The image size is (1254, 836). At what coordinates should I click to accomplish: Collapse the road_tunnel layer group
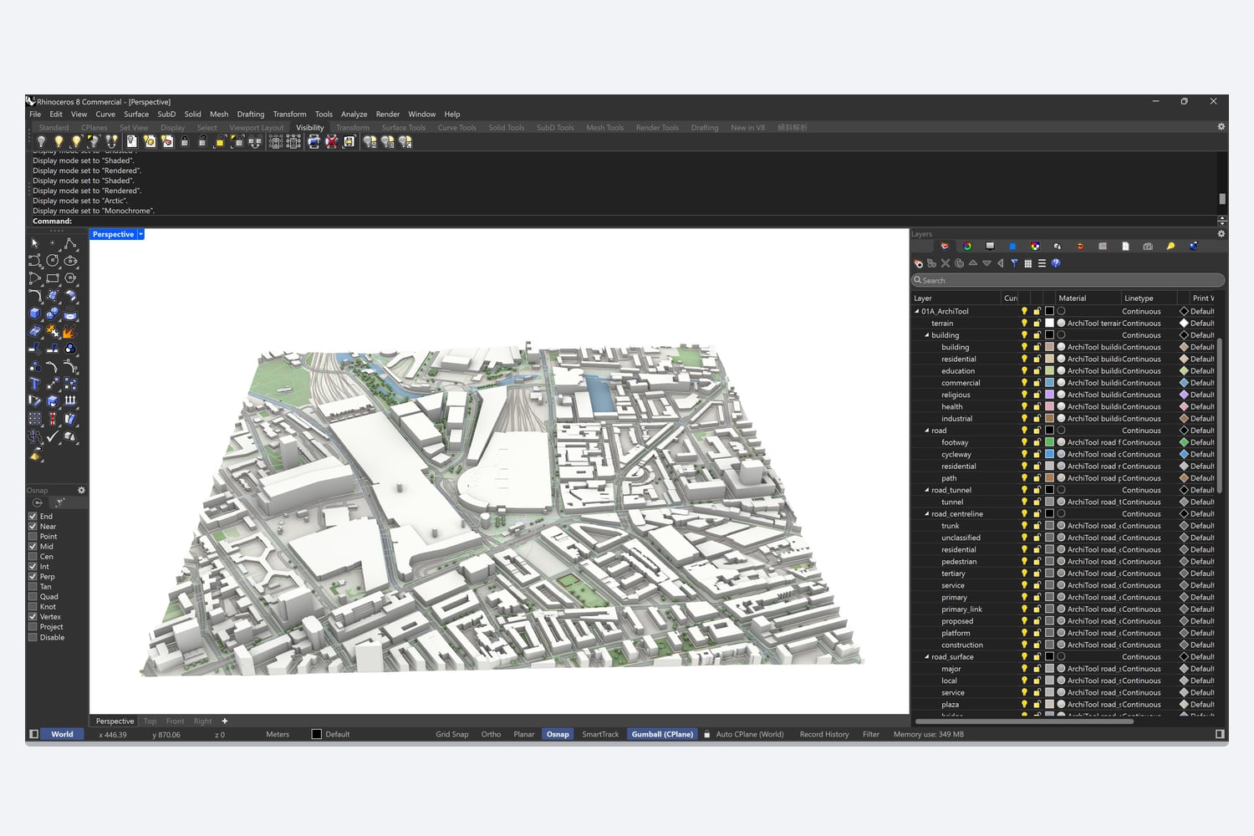(926, 490)
